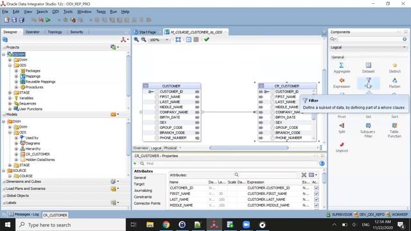The height and width of the screenshot is (231, 411).
Task: Switch to the Operator tab
Action: pyautogui.click(x=33, y=32)
